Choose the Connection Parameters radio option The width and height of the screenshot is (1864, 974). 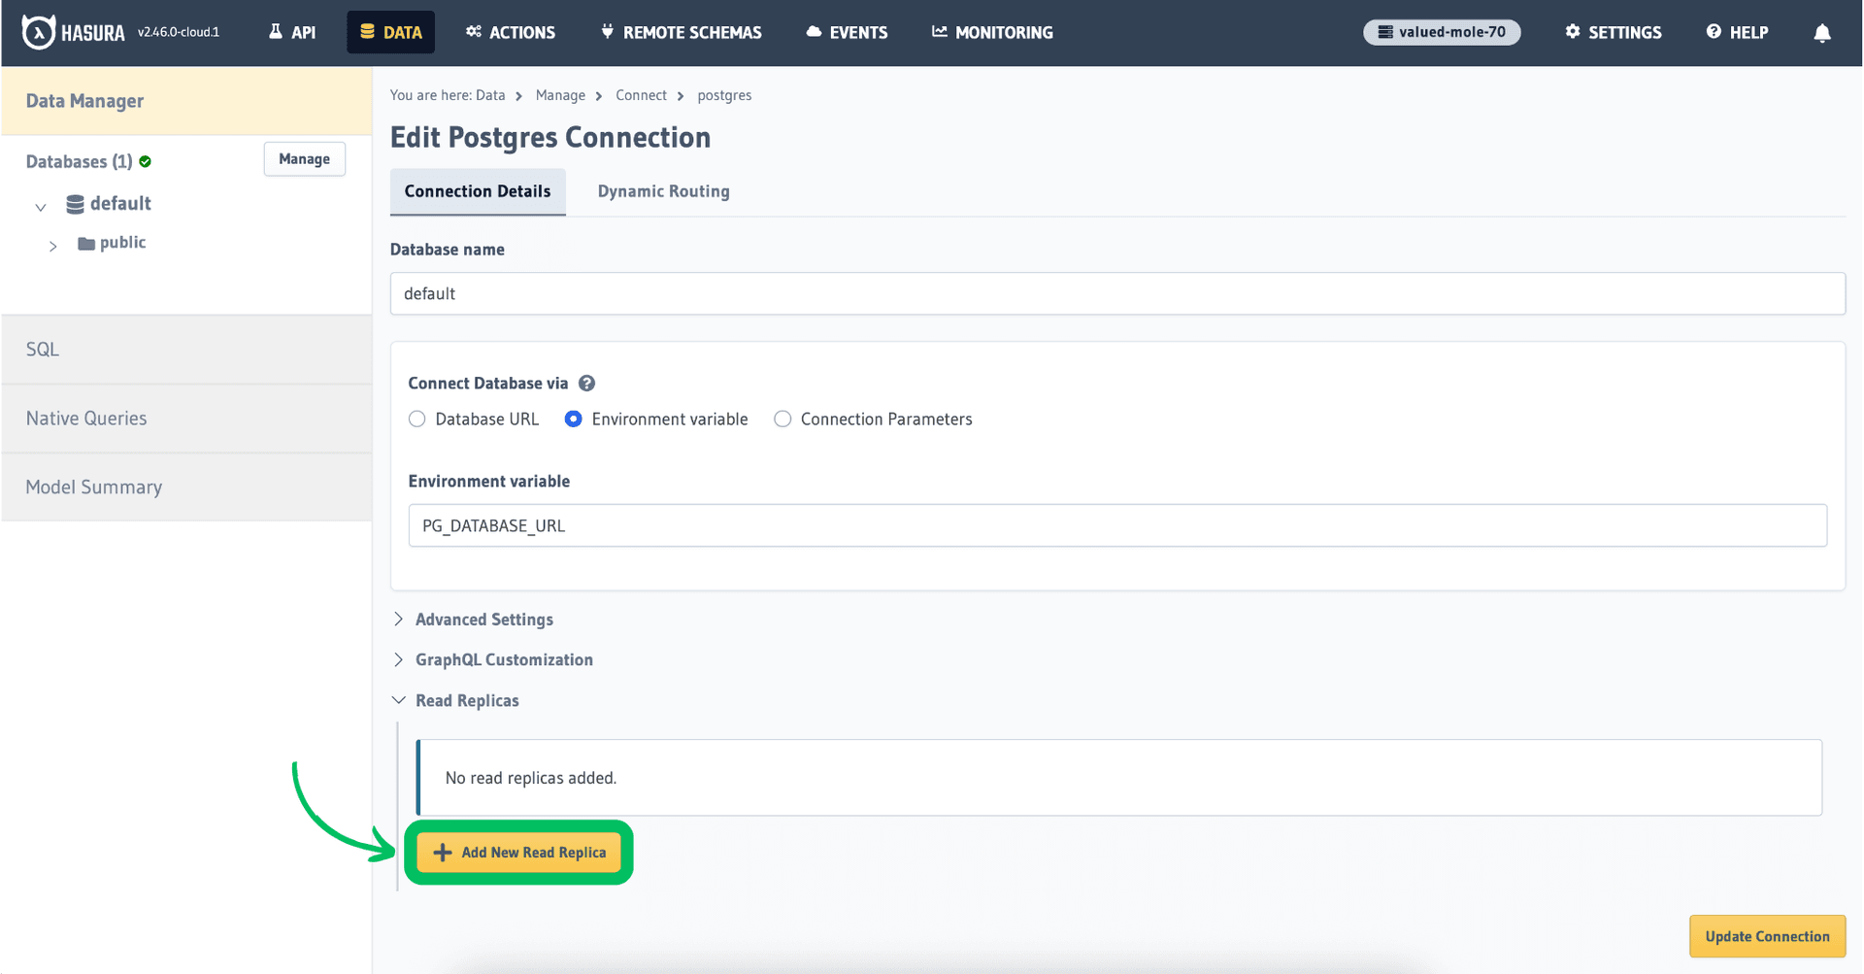[x=782, y=420]
